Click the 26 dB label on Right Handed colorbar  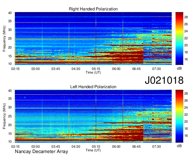click(186, 24)
